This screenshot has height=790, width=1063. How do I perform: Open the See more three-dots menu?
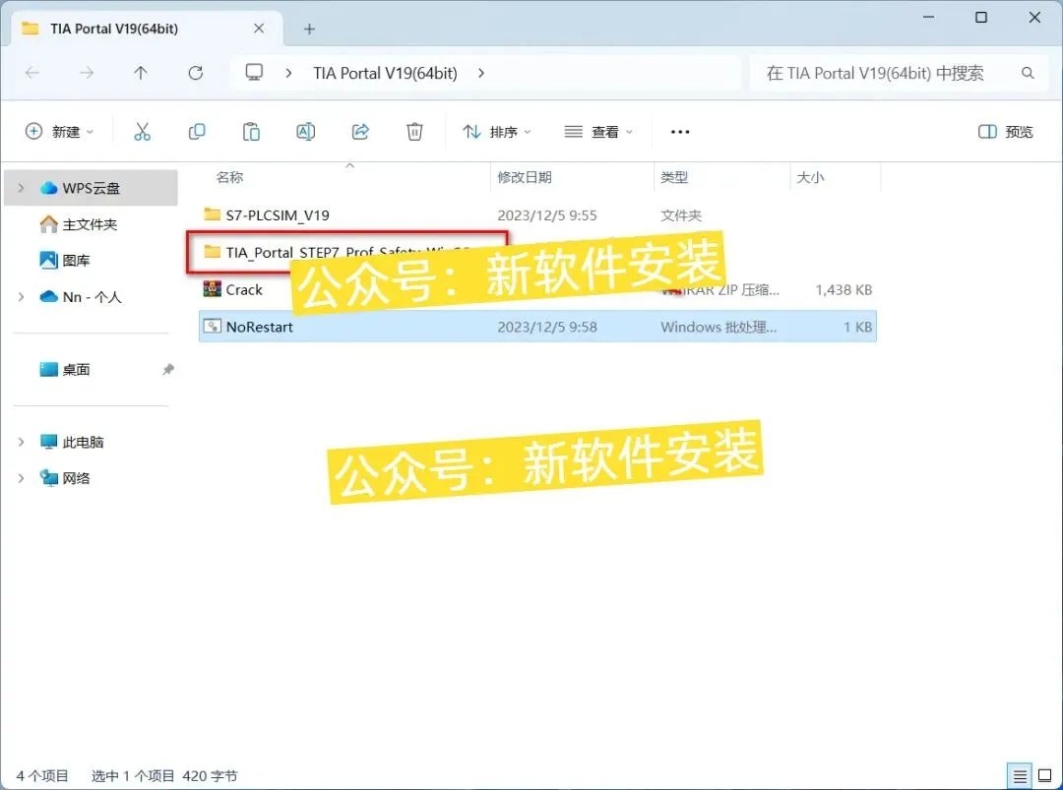click(x=680, y=132)
